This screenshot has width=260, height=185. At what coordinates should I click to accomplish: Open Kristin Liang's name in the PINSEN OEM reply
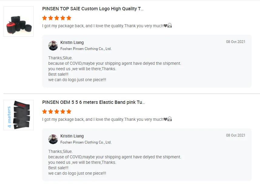[x=72, y=136]
